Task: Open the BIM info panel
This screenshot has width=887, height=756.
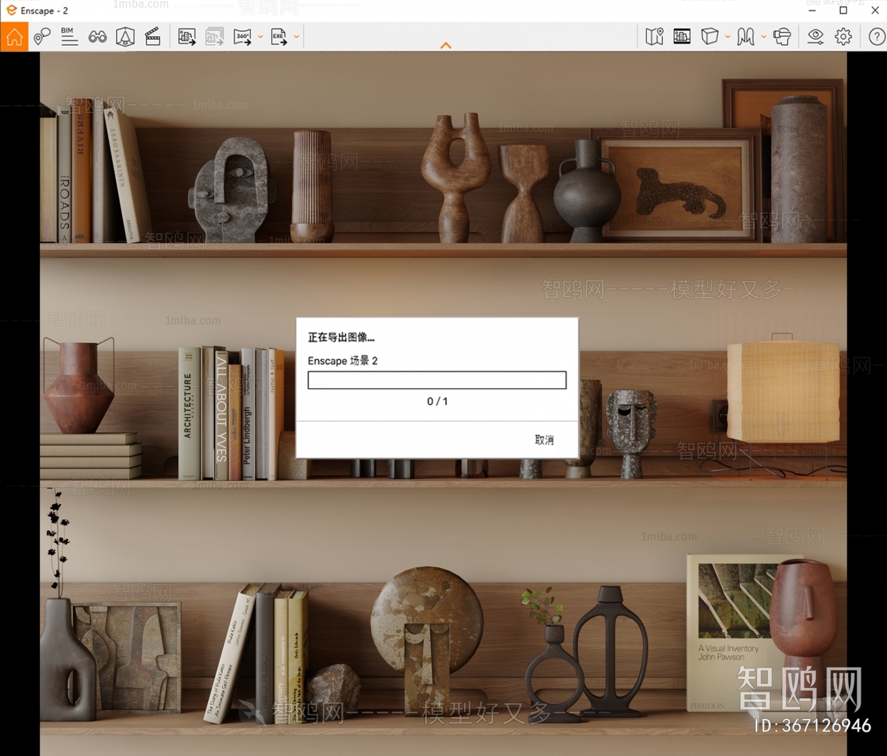Action: click(69, 37)
